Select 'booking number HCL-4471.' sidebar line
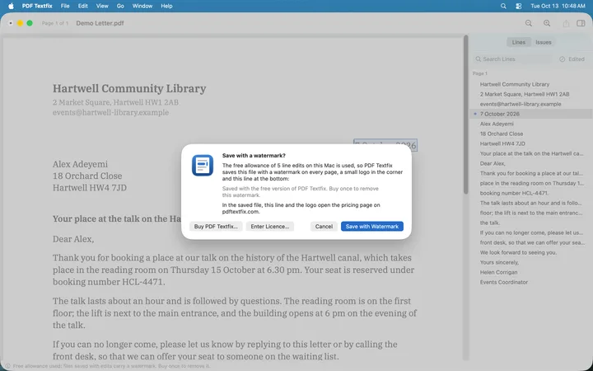 [x=531, y=193]
